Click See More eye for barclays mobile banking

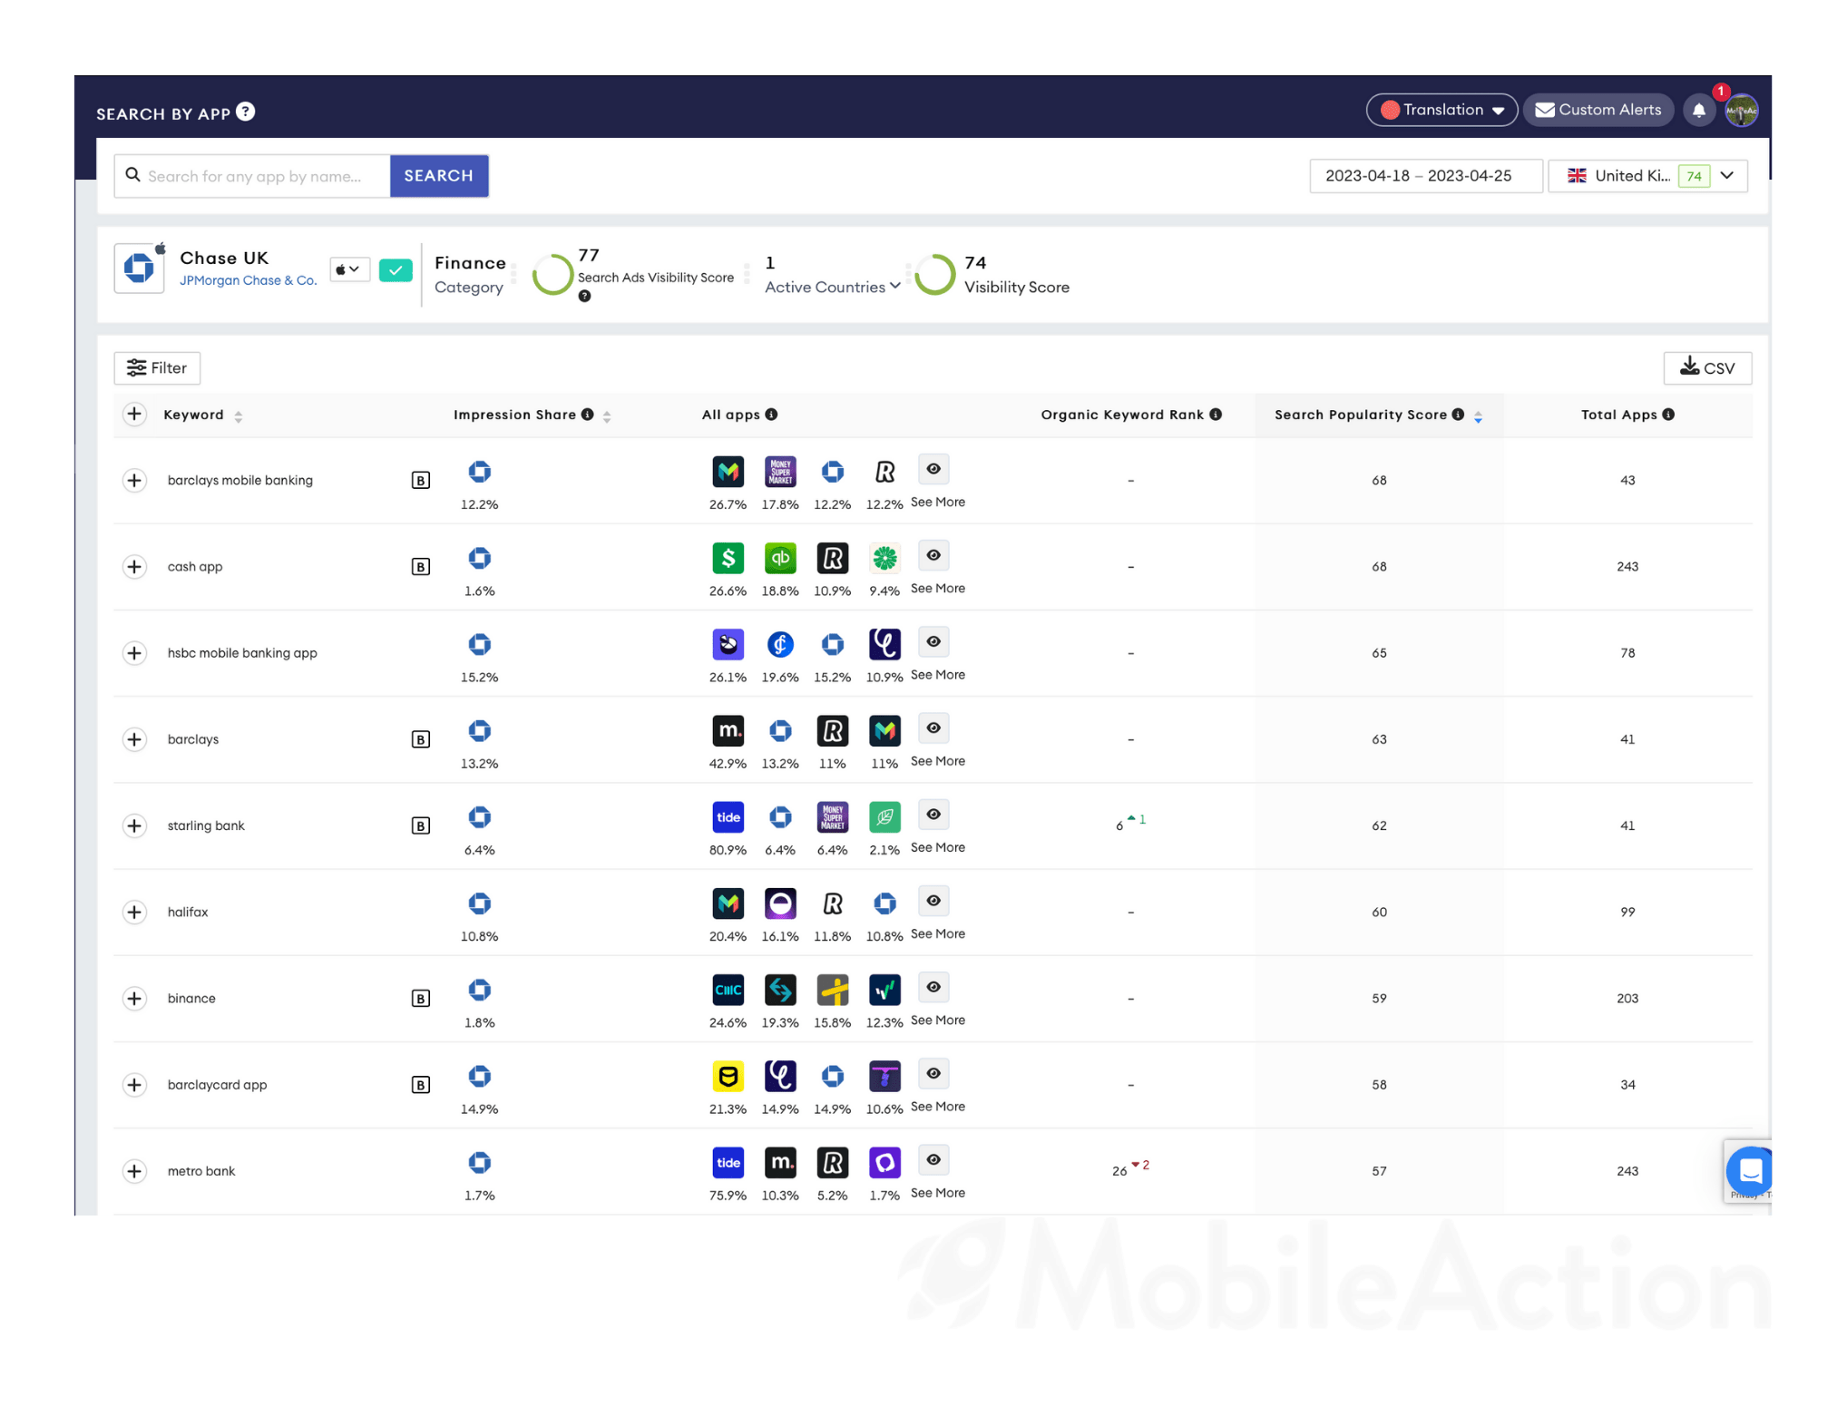click(933, 469)
